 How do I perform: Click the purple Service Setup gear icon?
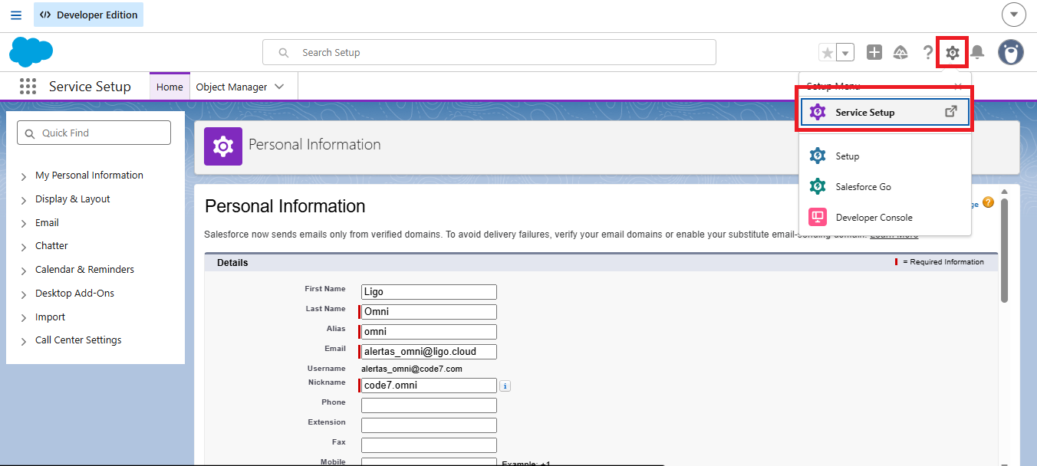[x=818, y=112]
